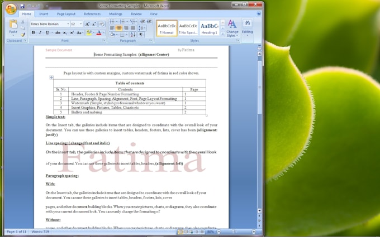Decrease paragraph indent
The height and width of the screenshot is (237, 380).
(x=142, y=22)
